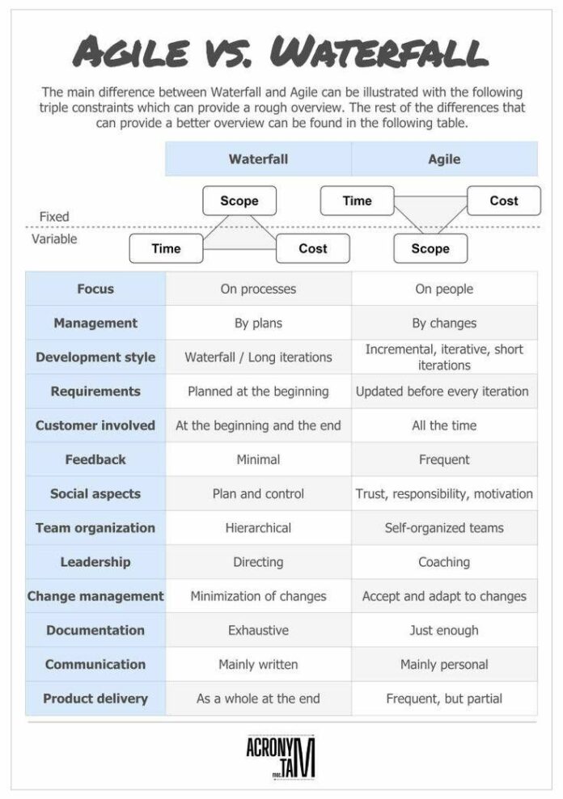Click the Cost box in the Agile diagram
This screenshot has height=799, width=563.
503,201
